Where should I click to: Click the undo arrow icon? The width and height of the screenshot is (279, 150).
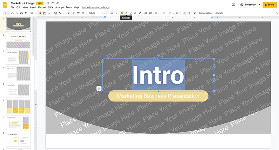[12, 13]
